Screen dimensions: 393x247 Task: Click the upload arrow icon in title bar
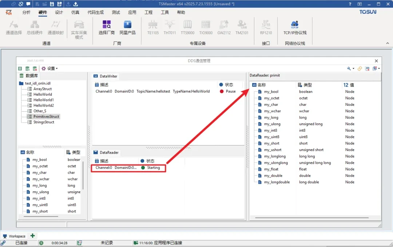76,4
